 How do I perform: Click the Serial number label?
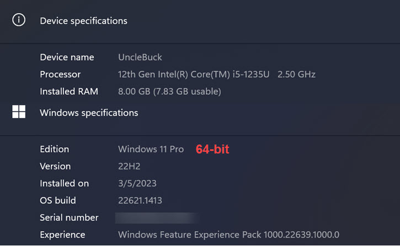point(69,218)
